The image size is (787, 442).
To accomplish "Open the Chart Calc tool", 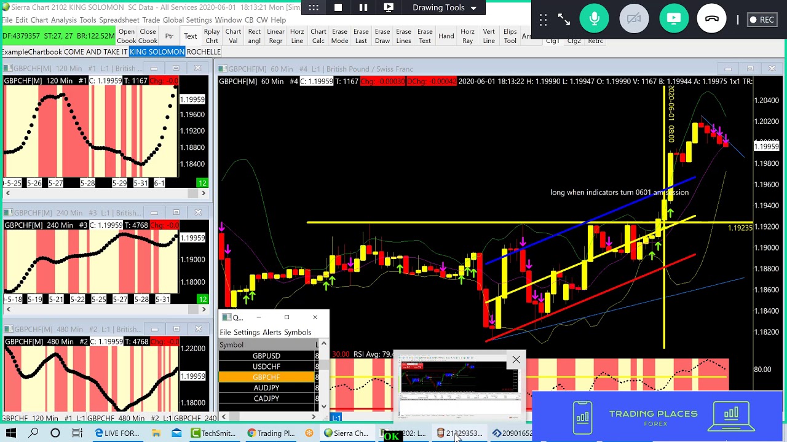I will [x=318, y=36].
